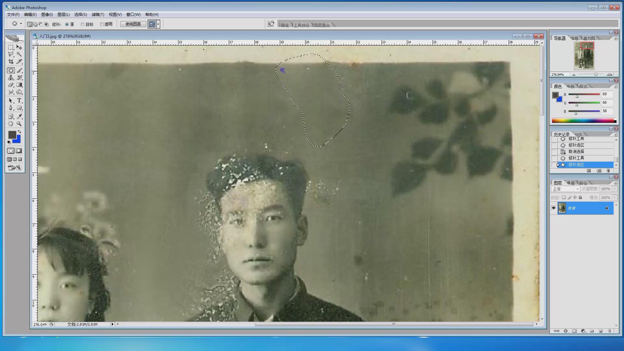The height and width of the screenshot is (351, 624).
Task: Select the Clone Stamp tool
Action: point(11,77)
